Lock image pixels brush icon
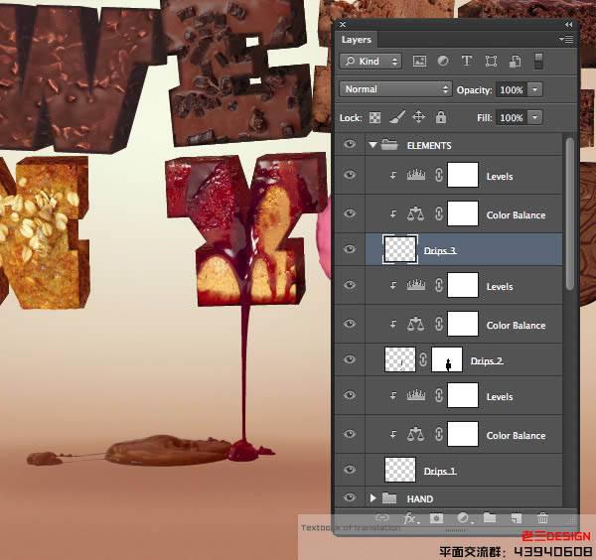596x560 pixels. (x=396, y=117)
